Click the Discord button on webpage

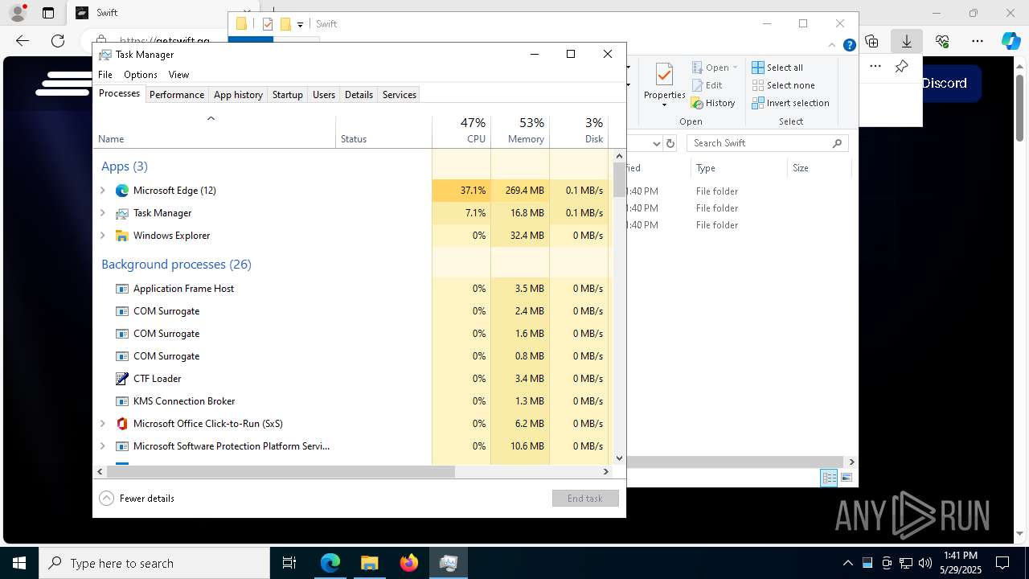[x=945, y=83]
